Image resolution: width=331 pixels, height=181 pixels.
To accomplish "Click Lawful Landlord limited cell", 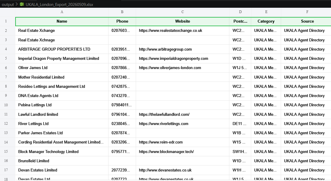I will 62,114.
